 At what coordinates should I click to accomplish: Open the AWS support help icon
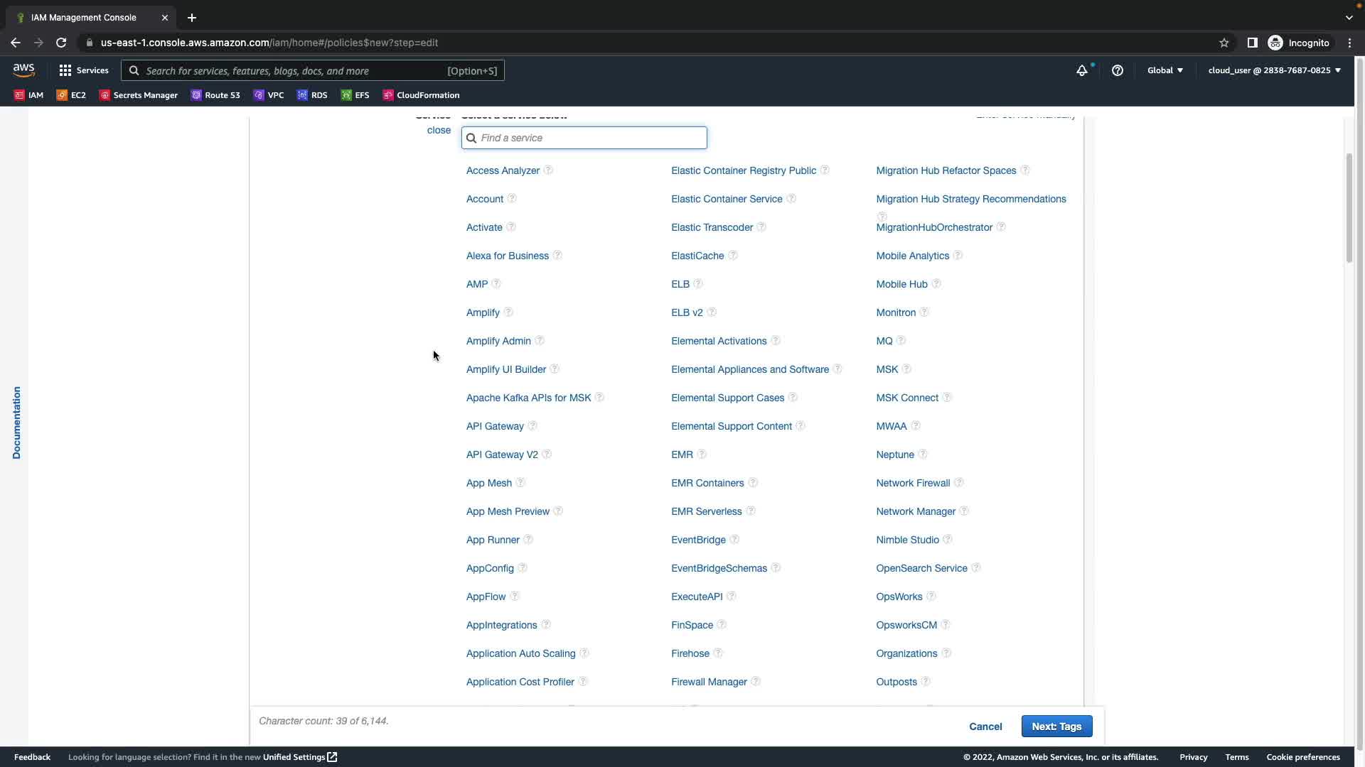coord(1117,70)
